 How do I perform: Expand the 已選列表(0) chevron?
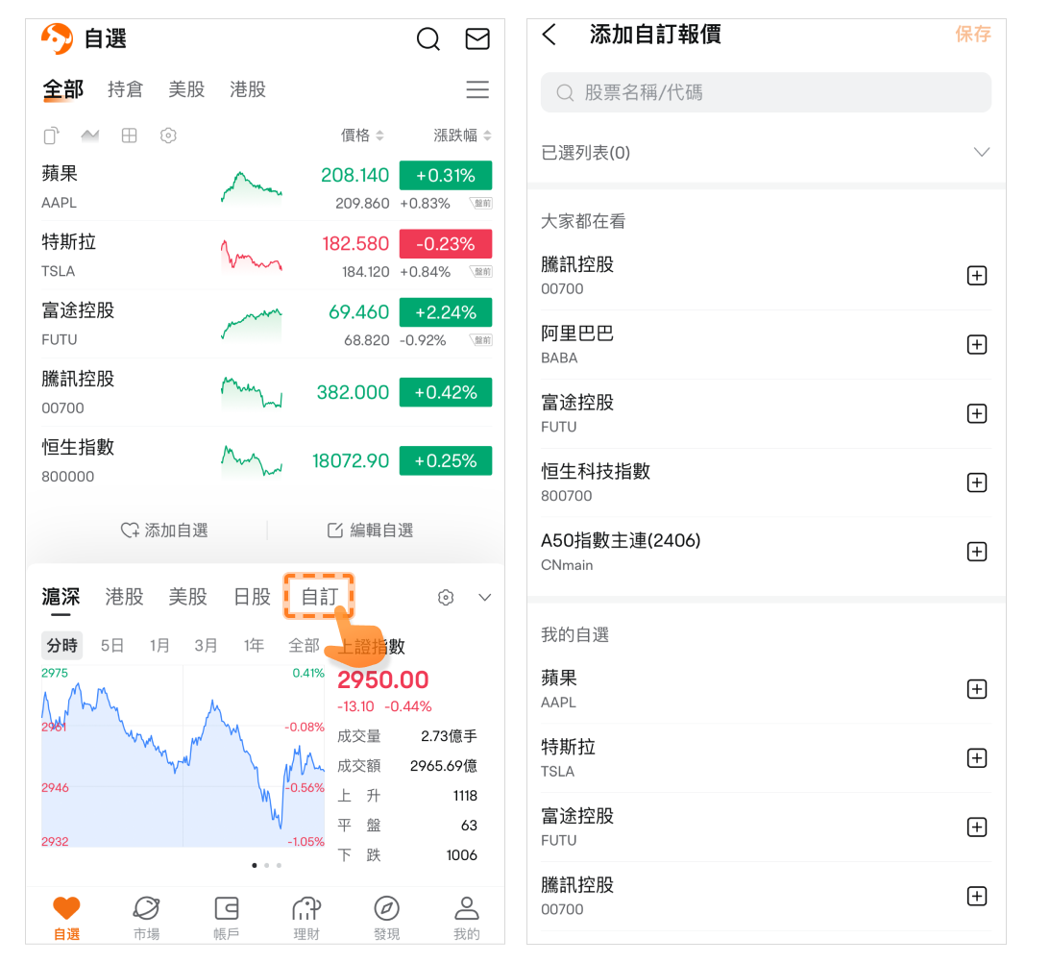(981, 153)
